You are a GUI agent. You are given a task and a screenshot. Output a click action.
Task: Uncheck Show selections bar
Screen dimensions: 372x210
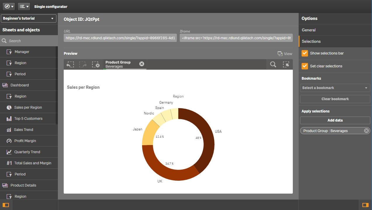(304, 53)
